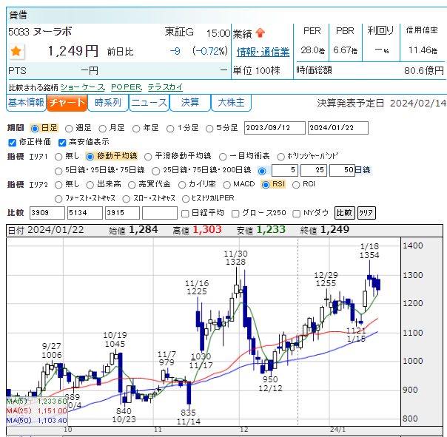Image resolution: width=447 pixels, height=437 pixels.
Task: Select the MACD radio button
Action: [x=226, y=185]
